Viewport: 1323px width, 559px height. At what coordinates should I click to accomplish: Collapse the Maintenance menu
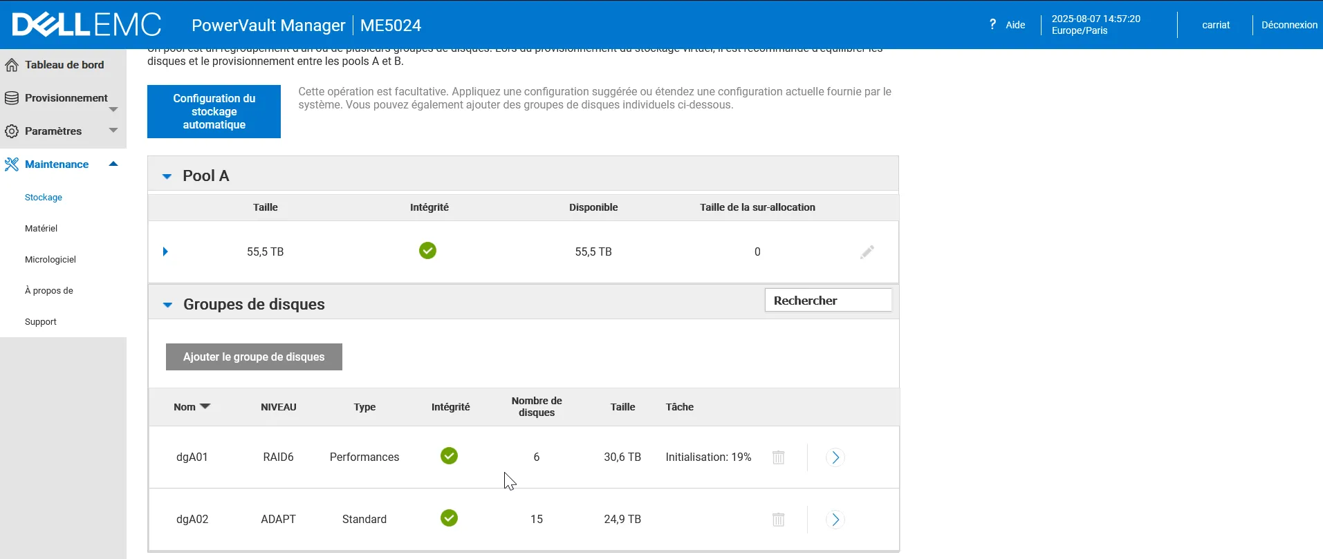pos(113,164)
